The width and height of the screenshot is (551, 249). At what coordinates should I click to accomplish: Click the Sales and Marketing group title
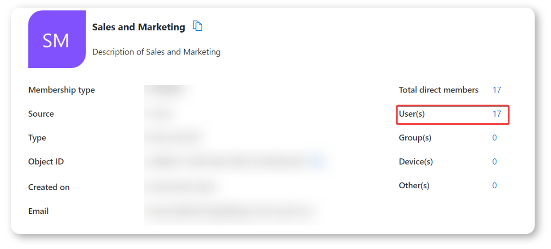(139, 27)
